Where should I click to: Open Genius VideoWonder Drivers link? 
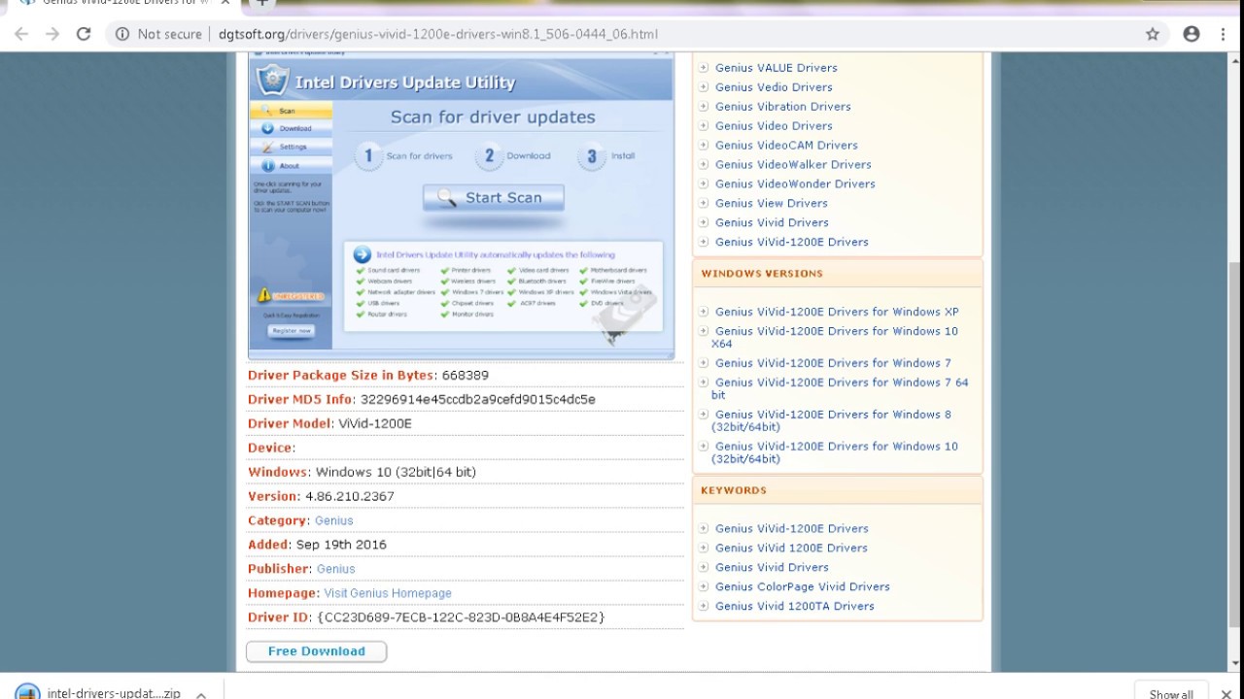pyautogui.click(x=795, y=184)
